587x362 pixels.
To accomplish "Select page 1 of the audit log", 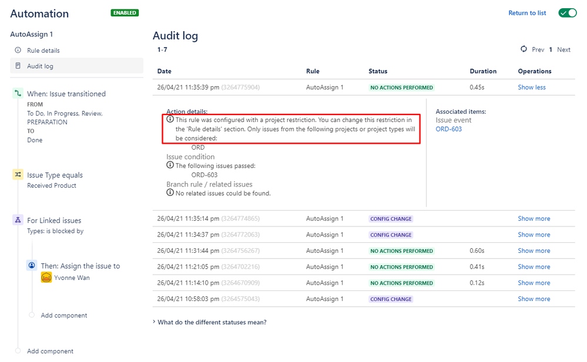I will click(x=551, y=50).
